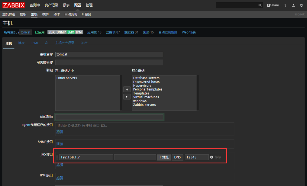Click the 已启用 status link

(40, 32)
